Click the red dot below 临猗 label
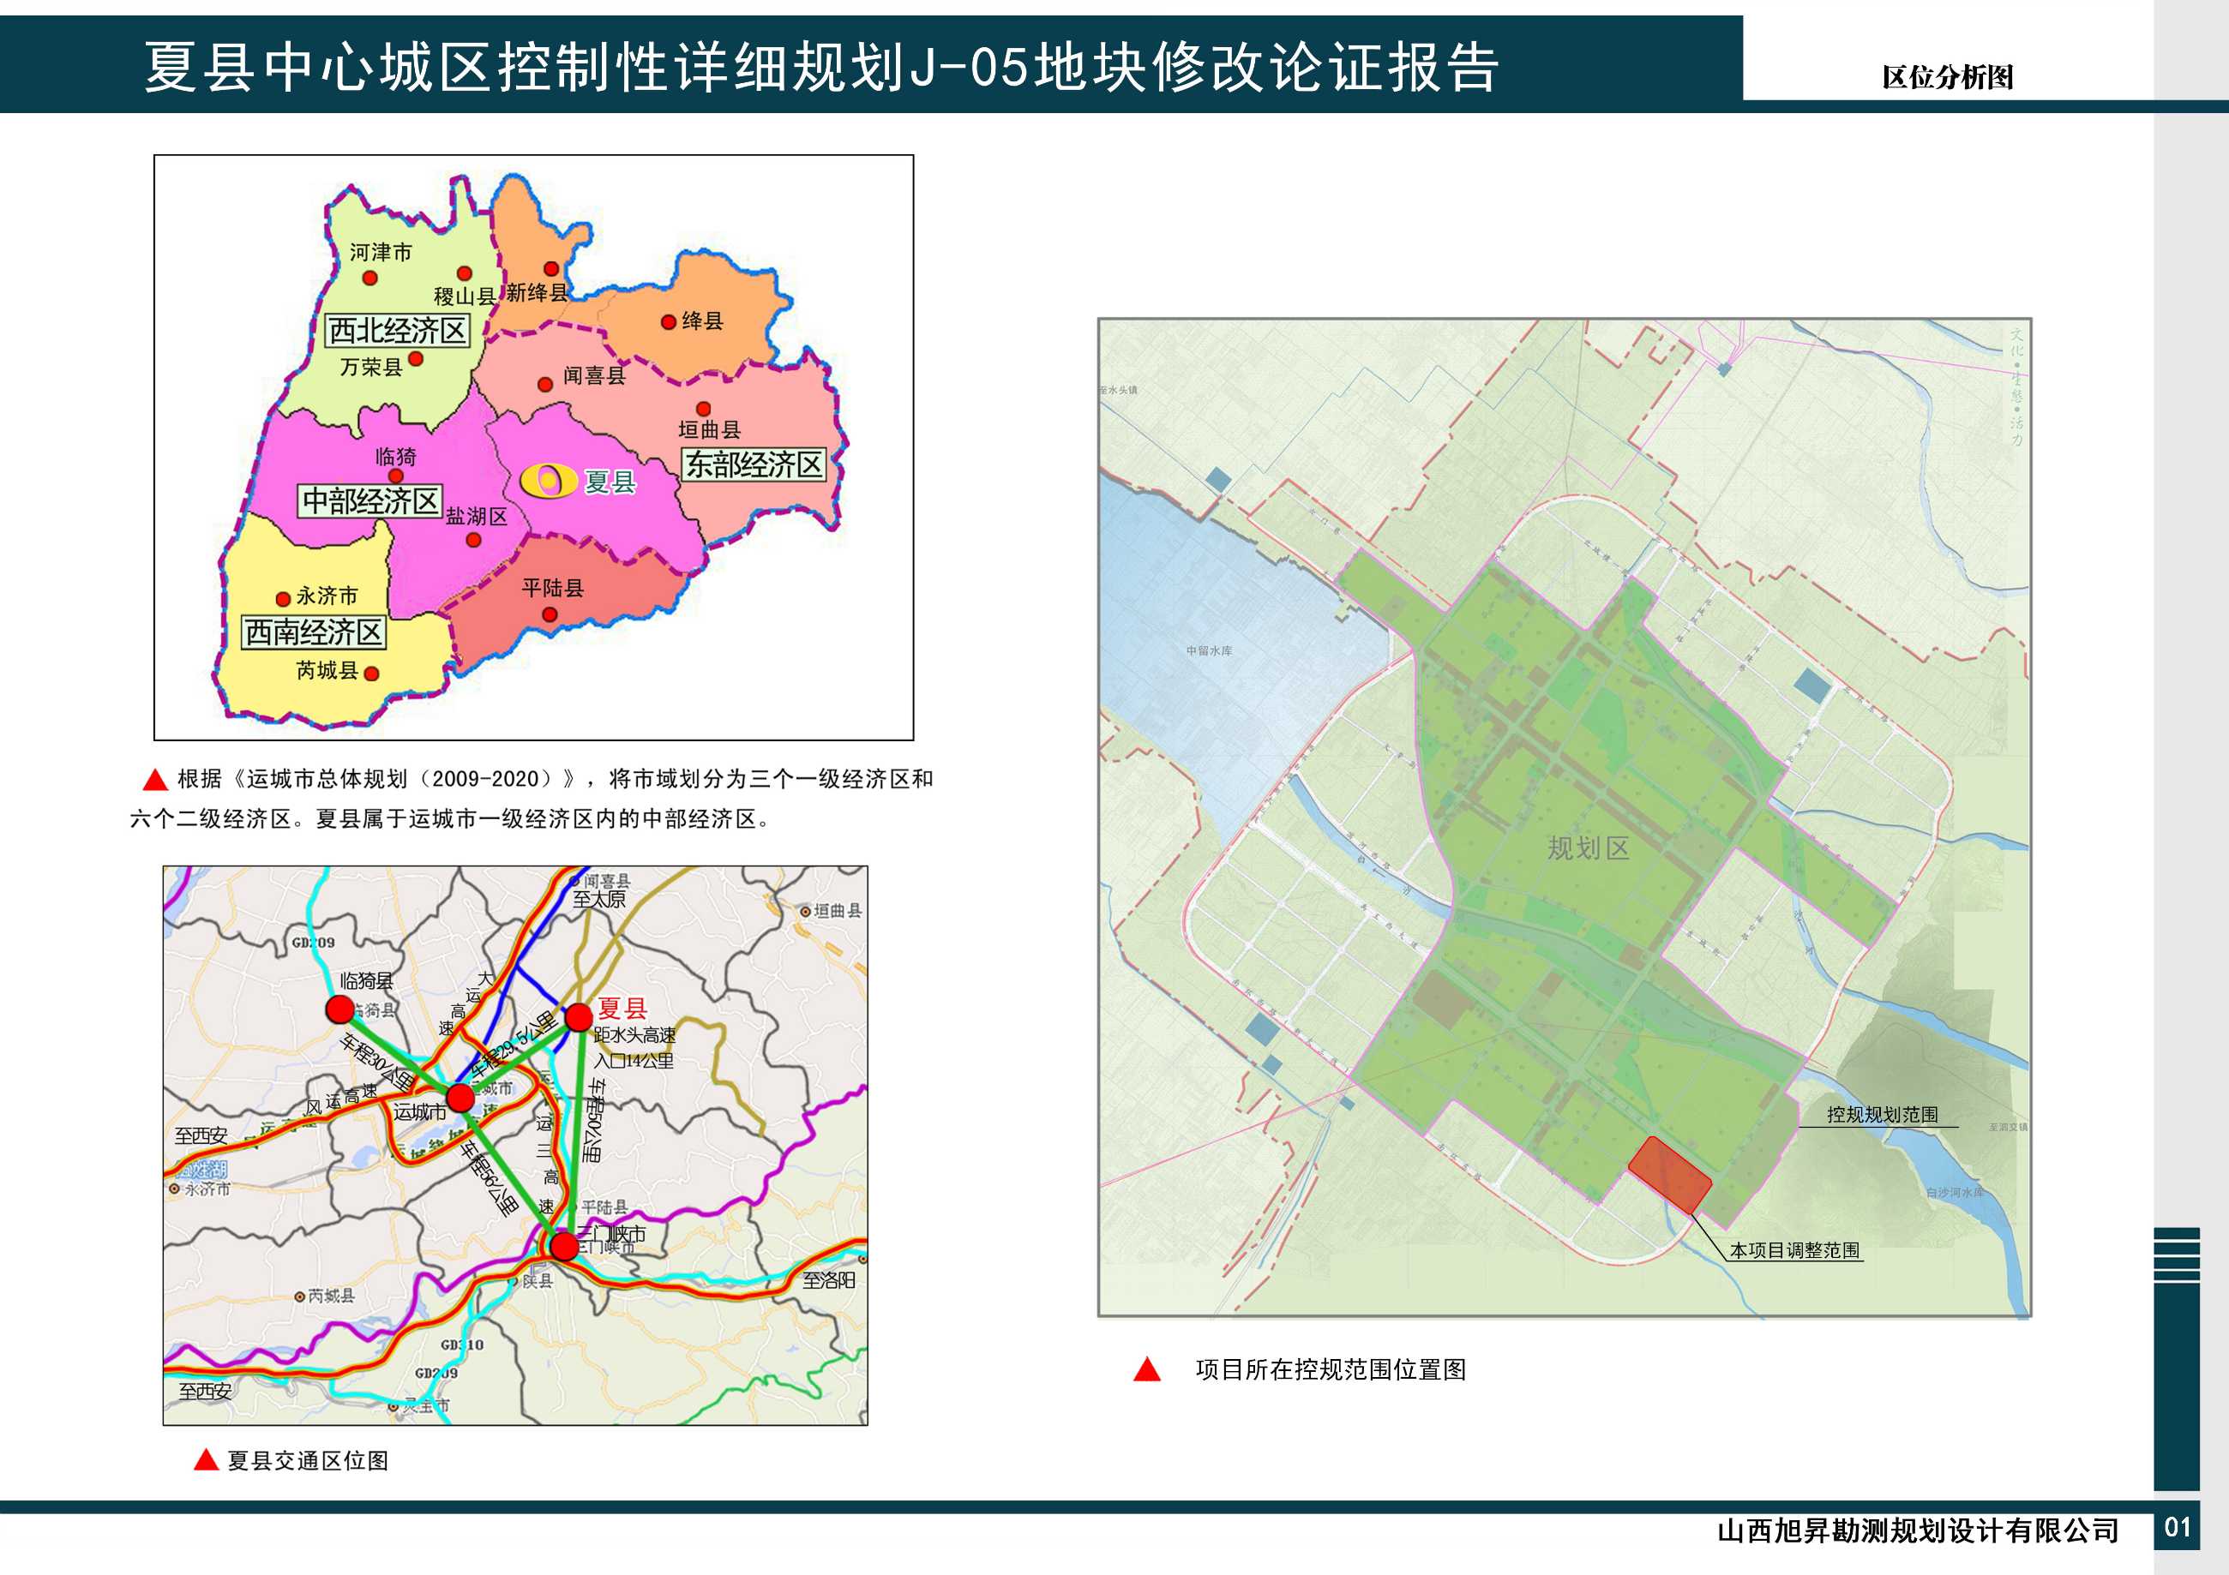This screenshot has height=1575, width=2229. coord(396,476)
